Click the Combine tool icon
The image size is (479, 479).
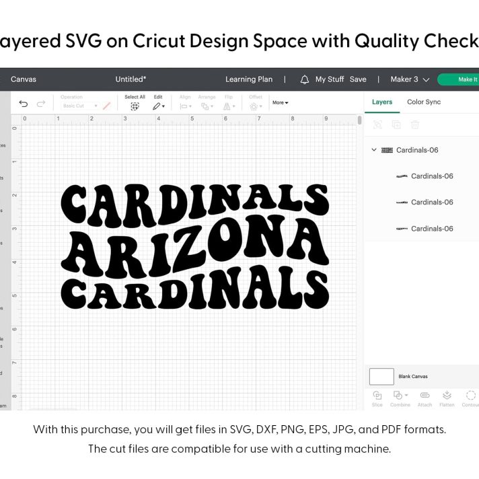tap(398, 396)
